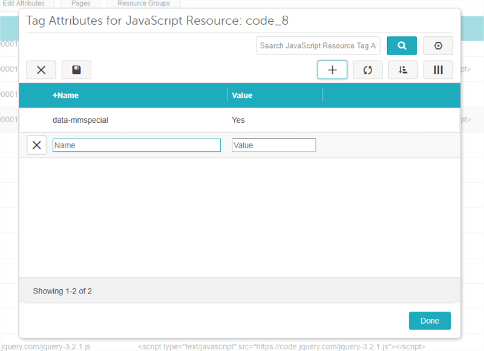Click the X cancel button in toolbar
The image size is (484, 351).
click(x=41, y=70)
